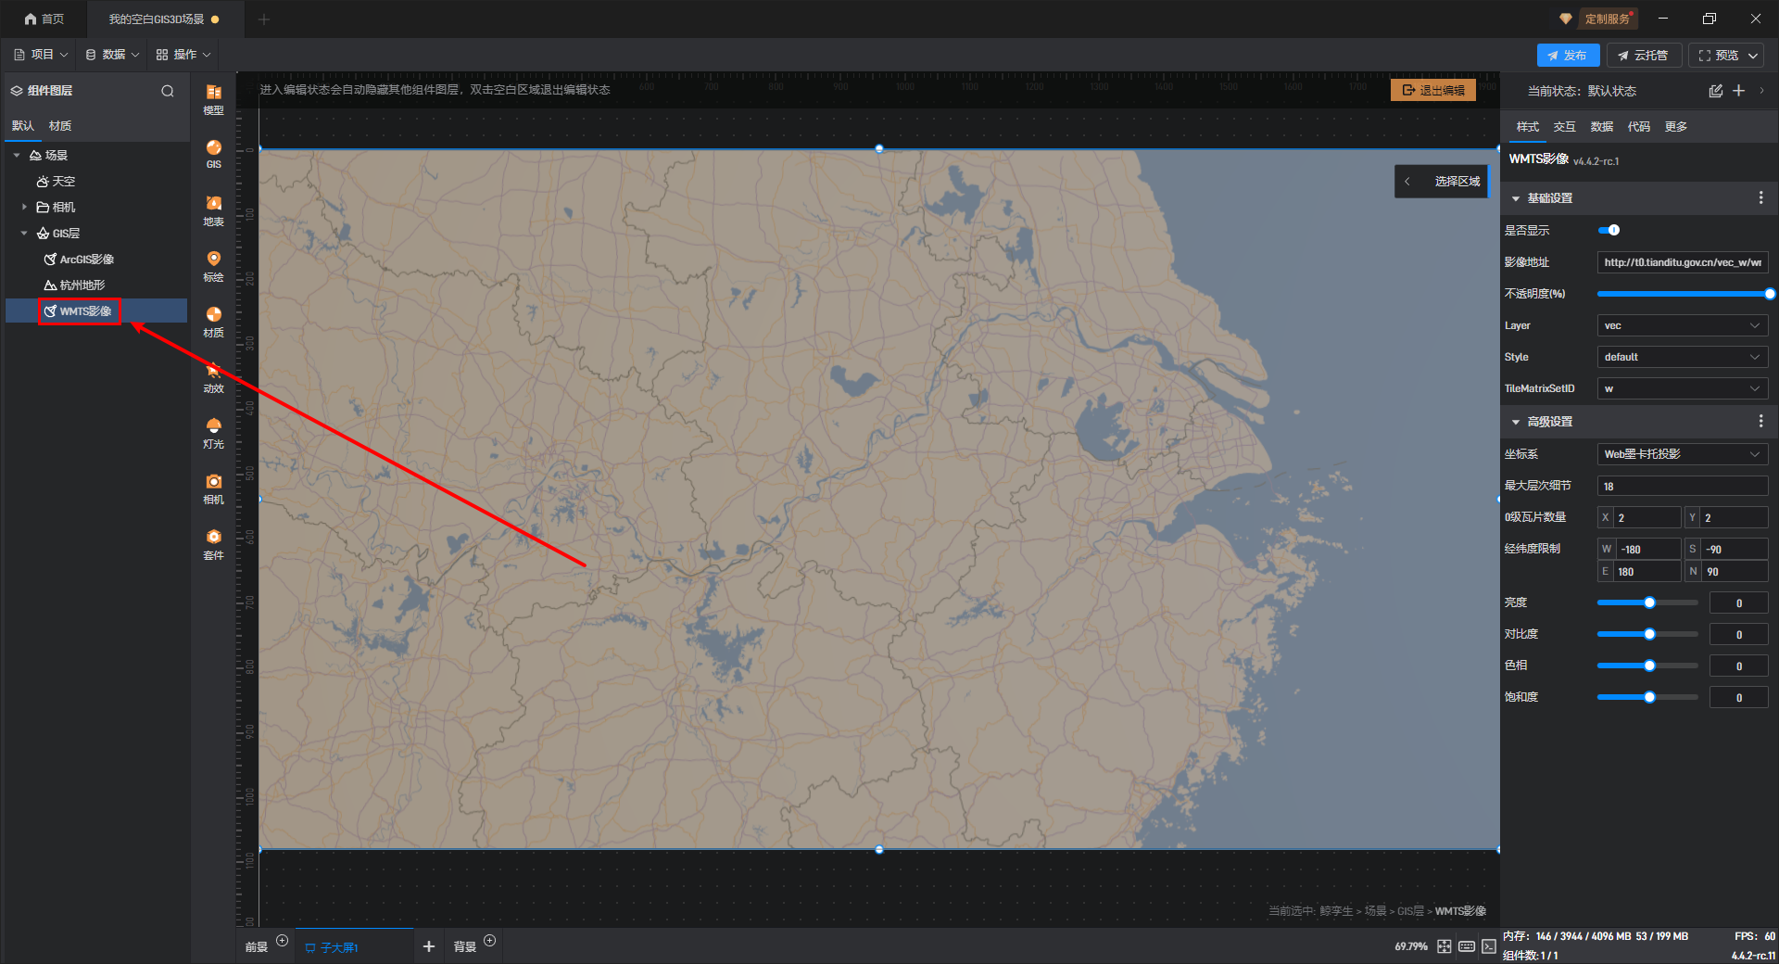Click the 发布 publish button
1779x964 pixels.
coord(1568,56)
